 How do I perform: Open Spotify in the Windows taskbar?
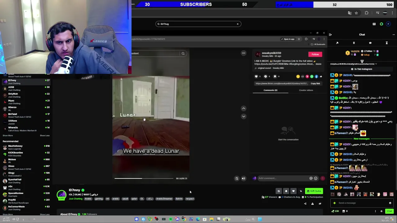click(170, 219)
